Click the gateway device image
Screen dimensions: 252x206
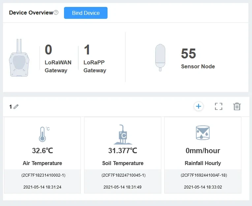click(x=18, y=58)
